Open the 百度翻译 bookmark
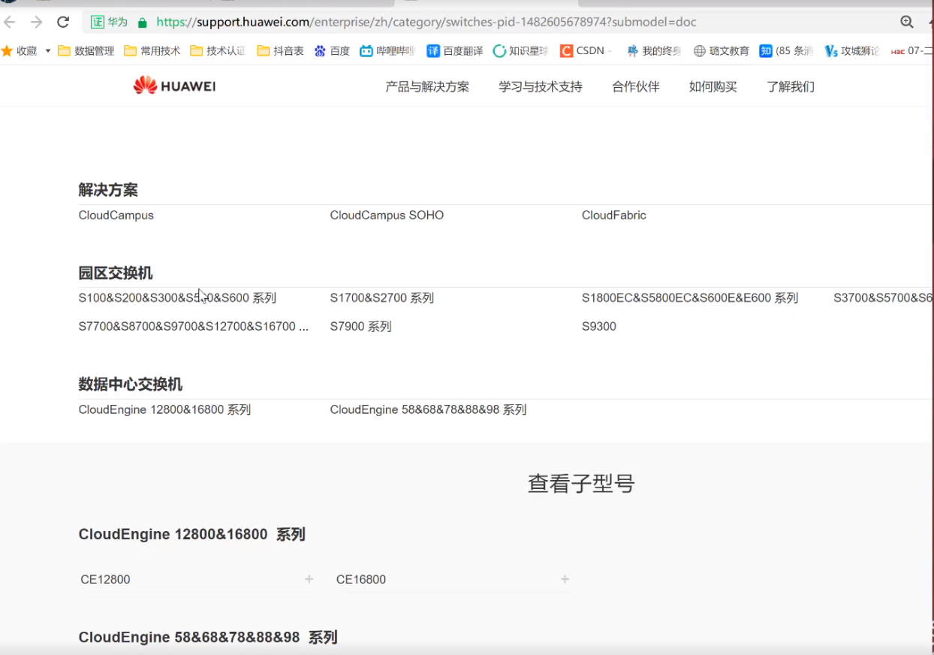934x655 pixels. [x=455, y=51]
